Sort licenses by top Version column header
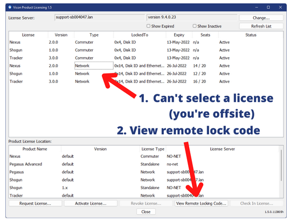290x222 pixels. point(61,35)
